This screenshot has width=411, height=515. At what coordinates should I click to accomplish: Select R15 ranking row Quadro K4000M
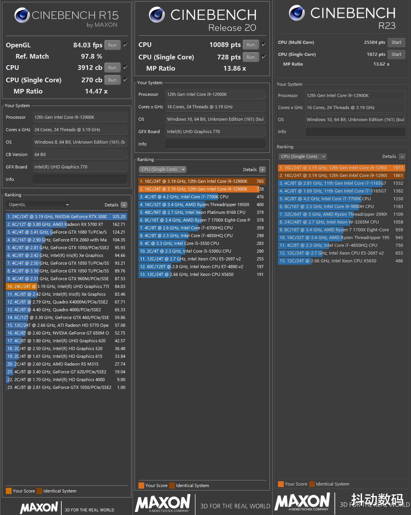point(66,302)
